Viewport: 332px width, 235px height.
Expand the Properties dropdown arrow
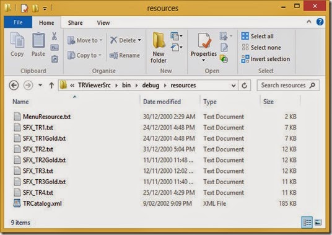[x=204, y=60]
